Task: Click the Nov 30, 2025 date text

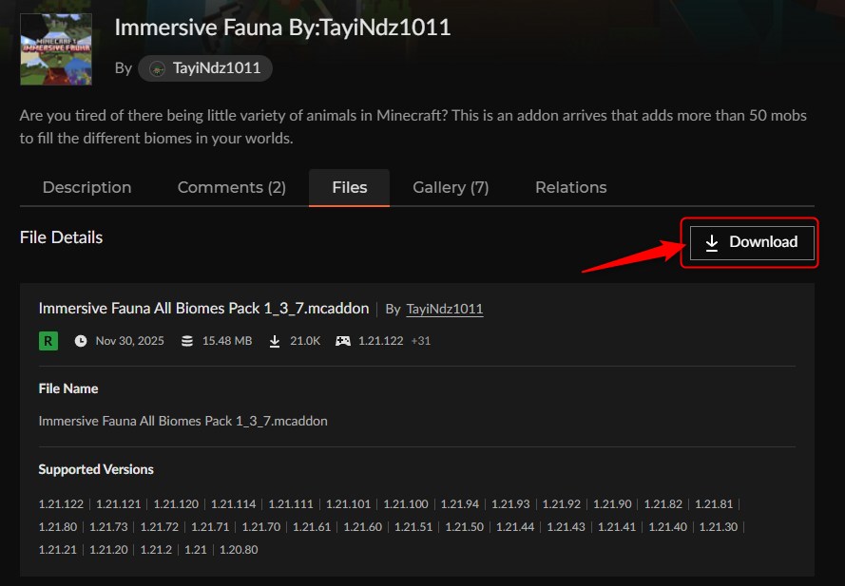Action: coord(130,341)
